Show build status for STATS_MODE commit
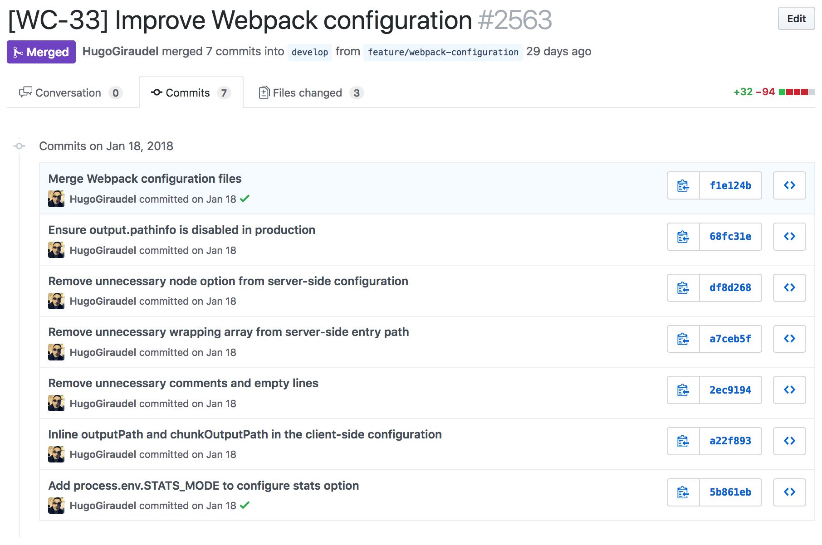Screen dimensions: 822x545 (x=245, y=505)
